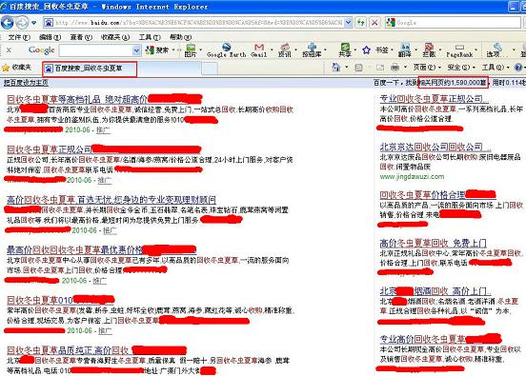Open Google Earth from the Google toolbar
Screen dimensions: 526x376
coord(227,49)
